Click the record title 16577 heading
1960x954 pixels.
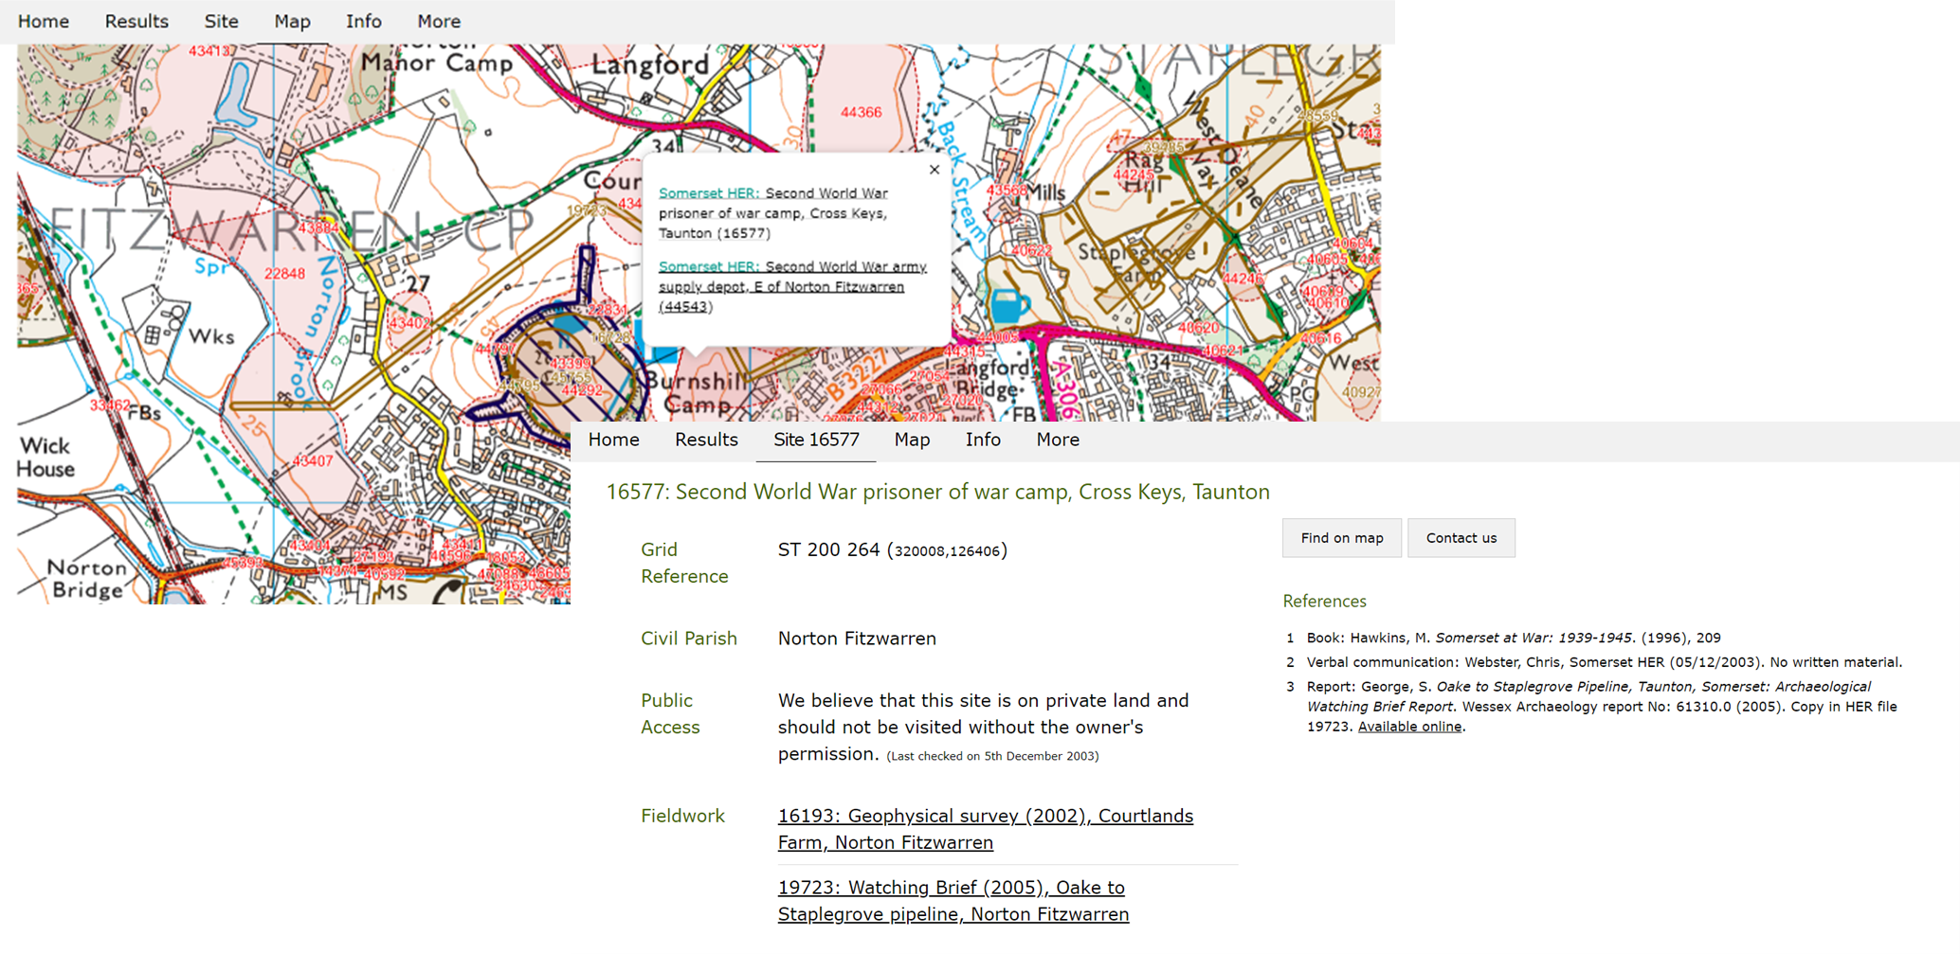tap(938, 492)
